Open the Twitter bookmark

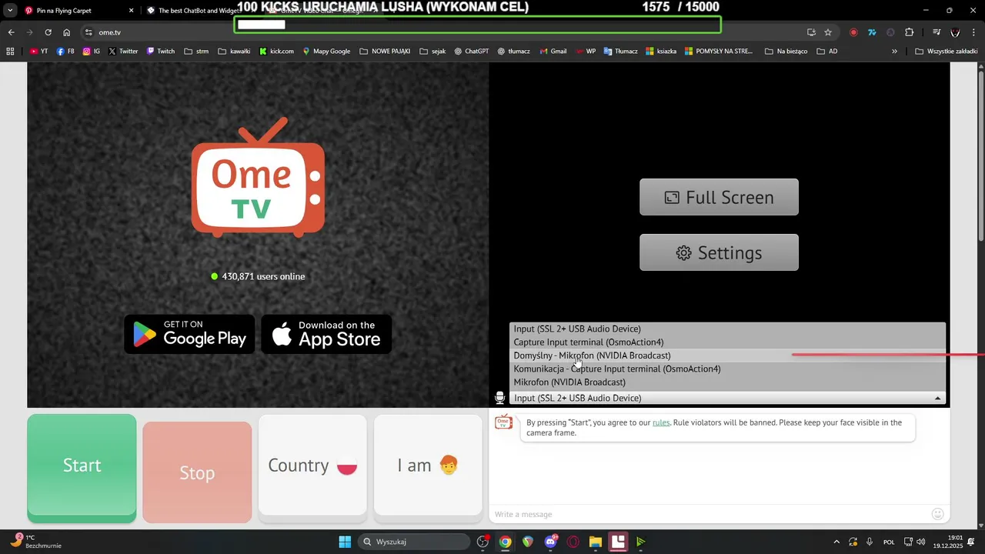coord(123,52)
